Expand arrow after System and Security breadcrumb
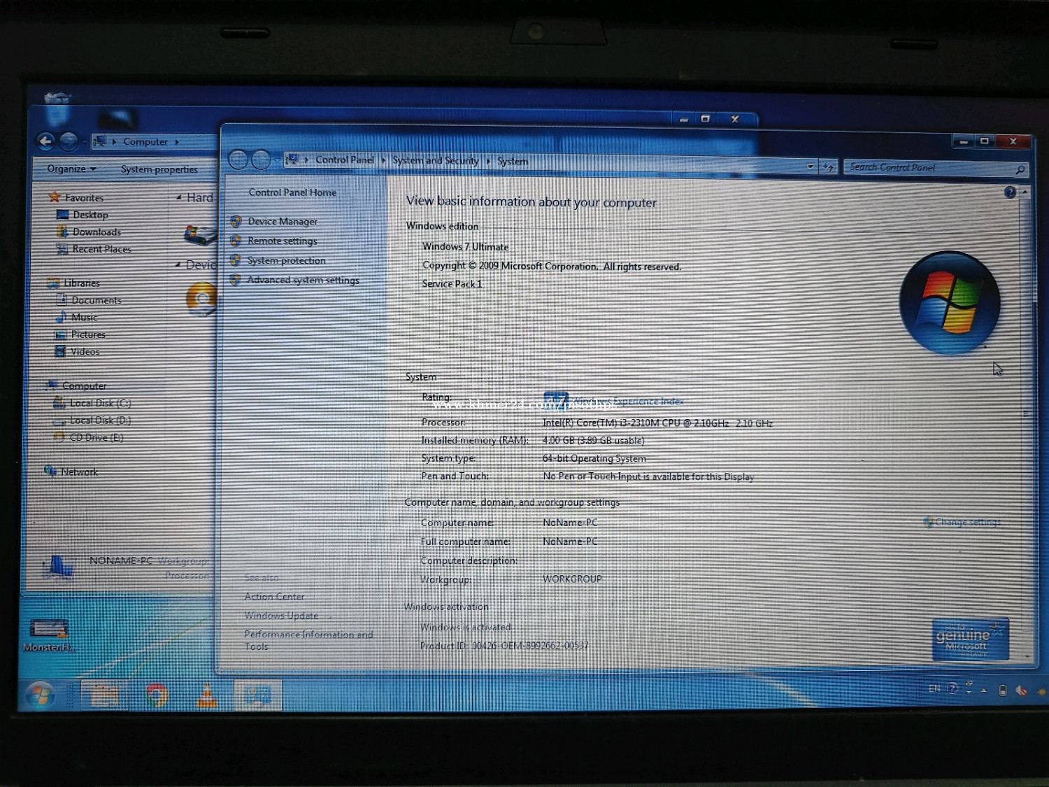 point(488,161)
